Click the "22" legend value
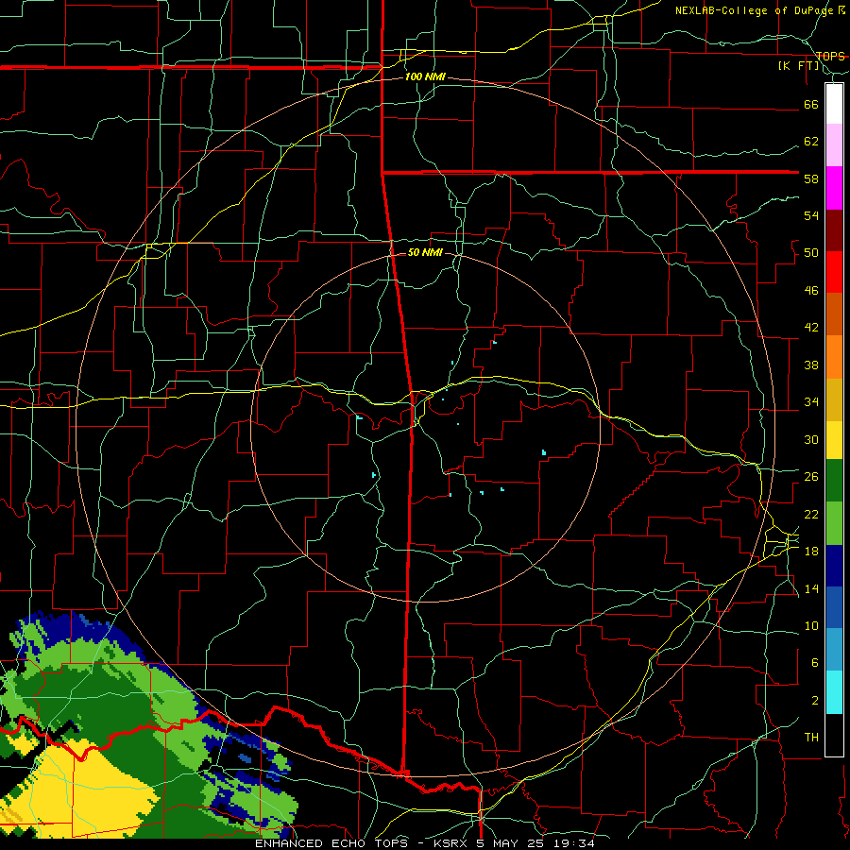This screenshot has height=850, width=850. pyautogui.click(x=811, y=515)
